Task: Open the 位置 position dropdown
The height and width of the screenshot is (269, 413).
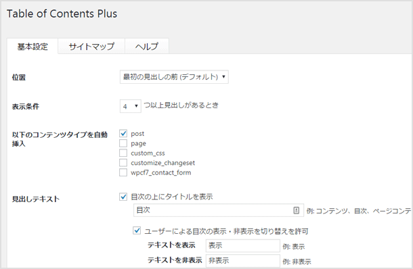Action: tap(174, 77)
